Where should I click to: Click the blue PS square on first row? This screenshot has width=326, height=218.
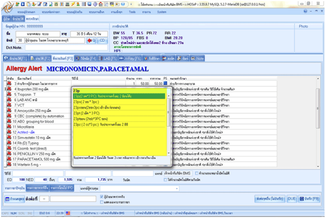coord(165,84)
